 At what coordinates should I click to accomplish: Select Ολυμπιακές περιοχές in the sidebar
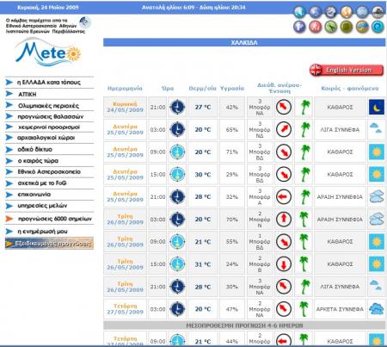(x=48, y=106)
